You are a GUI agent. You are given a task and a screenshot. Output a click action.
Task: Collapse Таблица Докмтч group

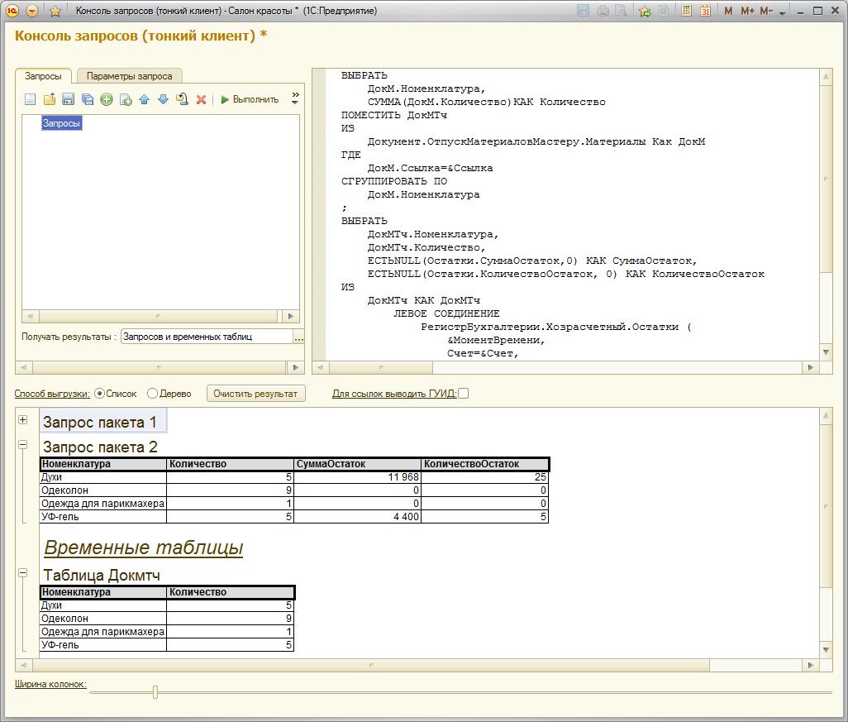pyautogui.click(x=22, y=572)
